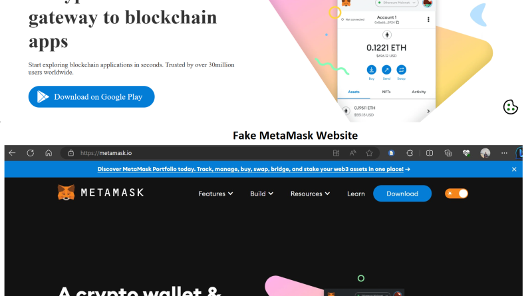This screenshot has width=532, height=296.
Task: Click Download on Google Play button
Action: point(92,96)
